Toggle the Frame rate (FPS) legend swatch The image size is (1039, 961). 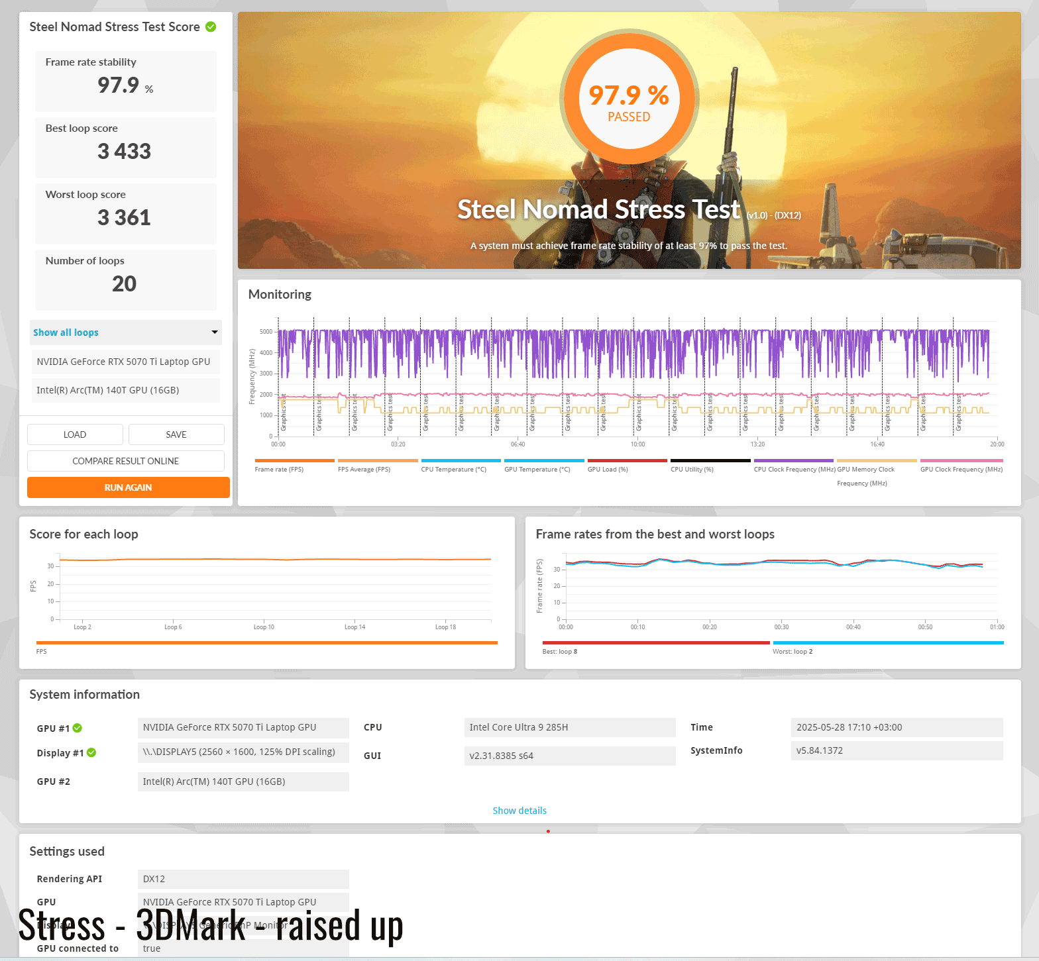click(294, 460)
